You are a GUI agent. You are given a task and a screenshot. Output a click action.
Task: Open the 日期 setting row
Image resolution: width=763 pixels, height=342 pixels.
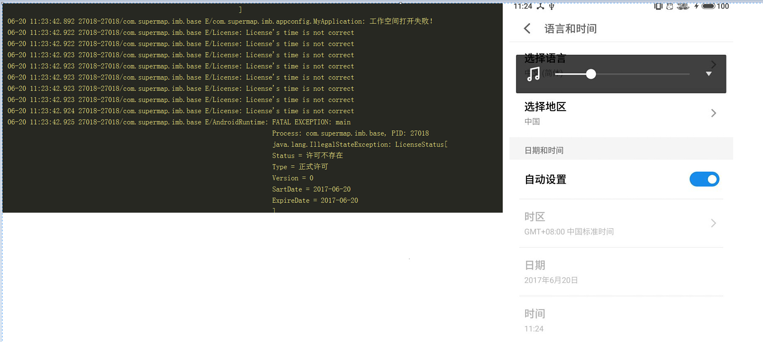click(621, 272)
